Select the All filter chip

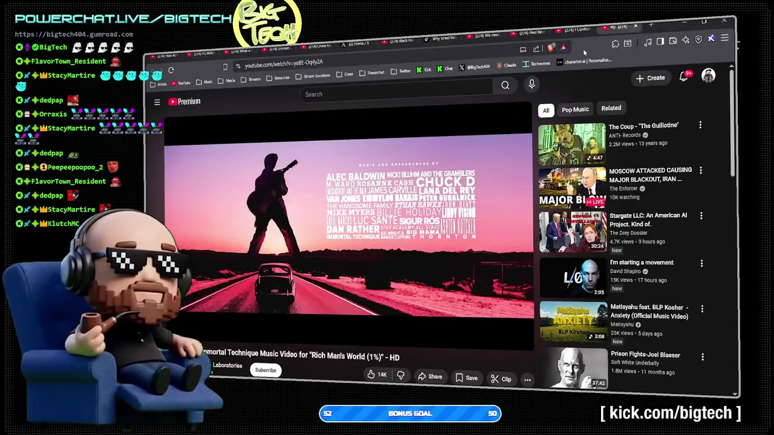(x=546, y=111)
